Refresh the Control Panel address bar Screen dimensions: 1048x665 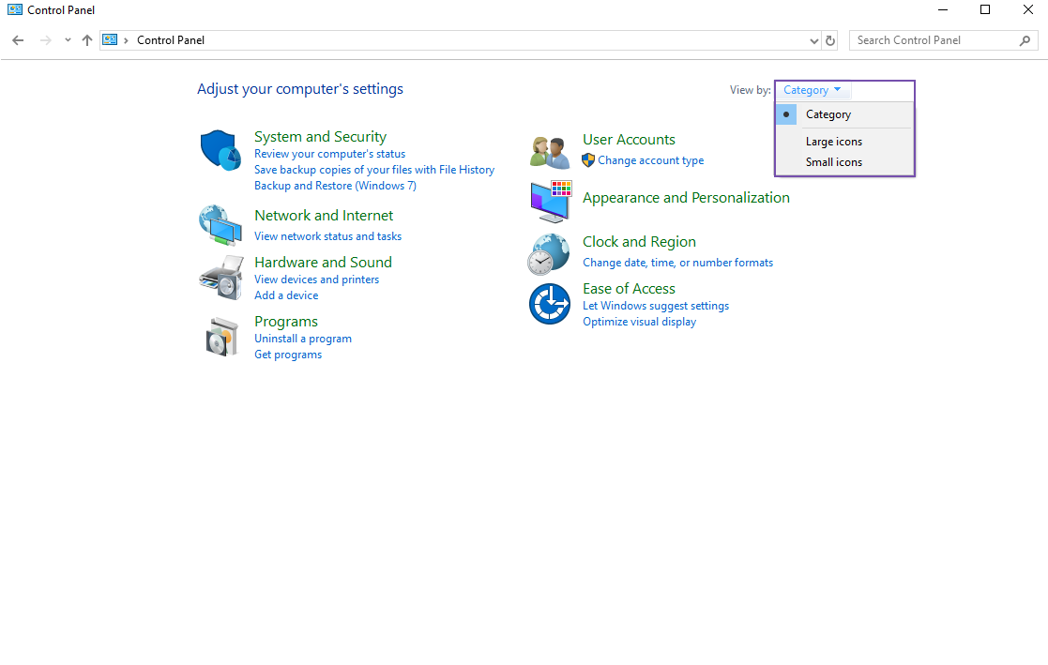click(830, 40)
